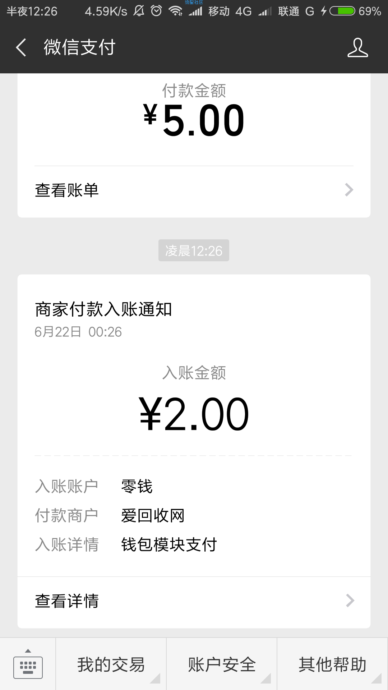Image resolution: width=388 pixels, height=690 pixels.
Task: Expand the 我的交易 menu
Action: 111,664
